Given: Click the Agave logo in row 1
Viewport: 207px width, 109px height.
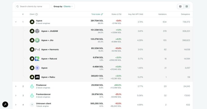Looking at the screenshot, I should 32,22.
